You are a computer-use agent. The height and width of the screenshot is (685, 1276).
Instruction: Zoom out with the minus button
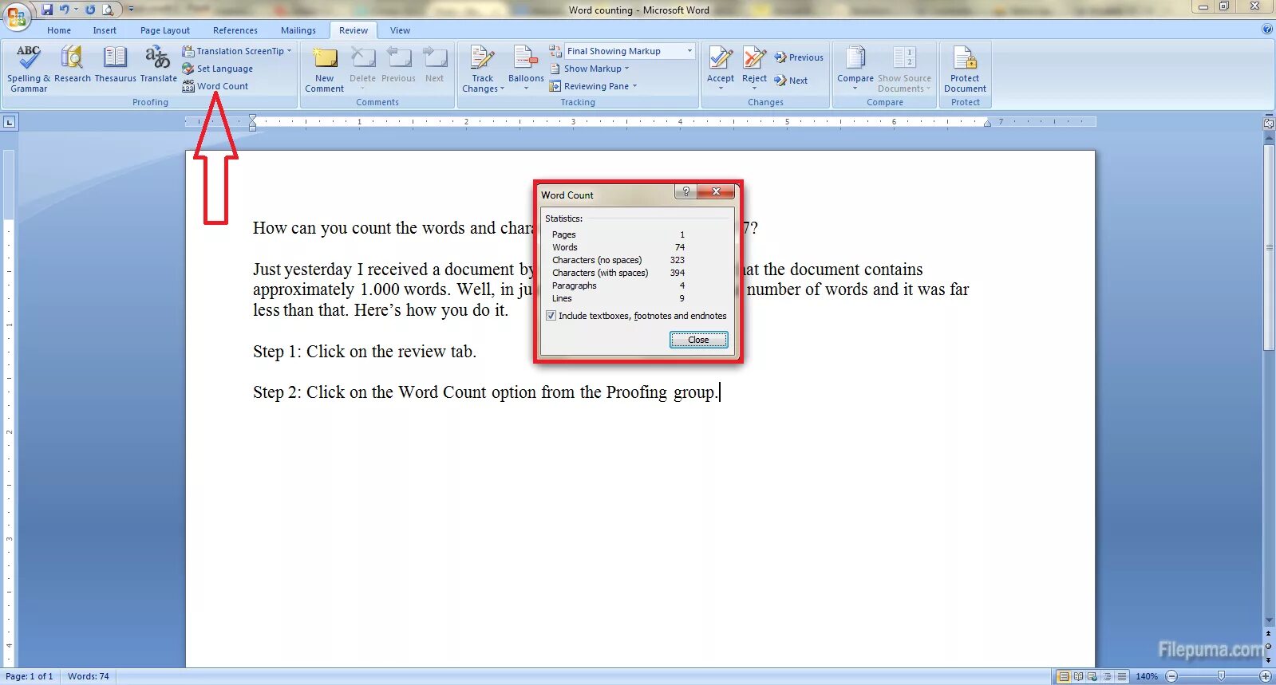(1171, 676)
